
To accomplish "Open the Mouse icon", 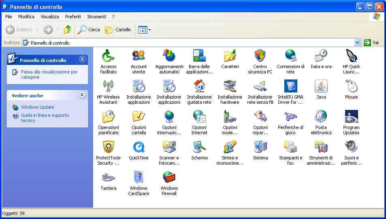I will (x=351, y=86).
